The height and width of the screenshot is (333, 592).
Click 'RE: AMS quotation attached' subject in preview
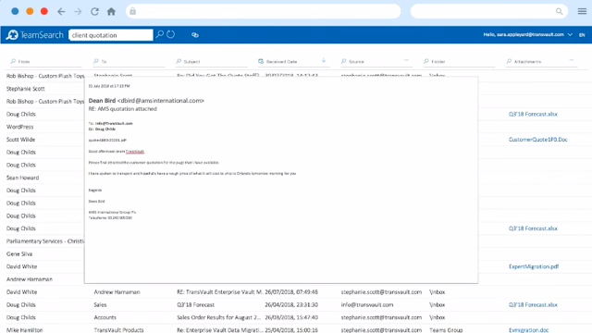(123, 109)
